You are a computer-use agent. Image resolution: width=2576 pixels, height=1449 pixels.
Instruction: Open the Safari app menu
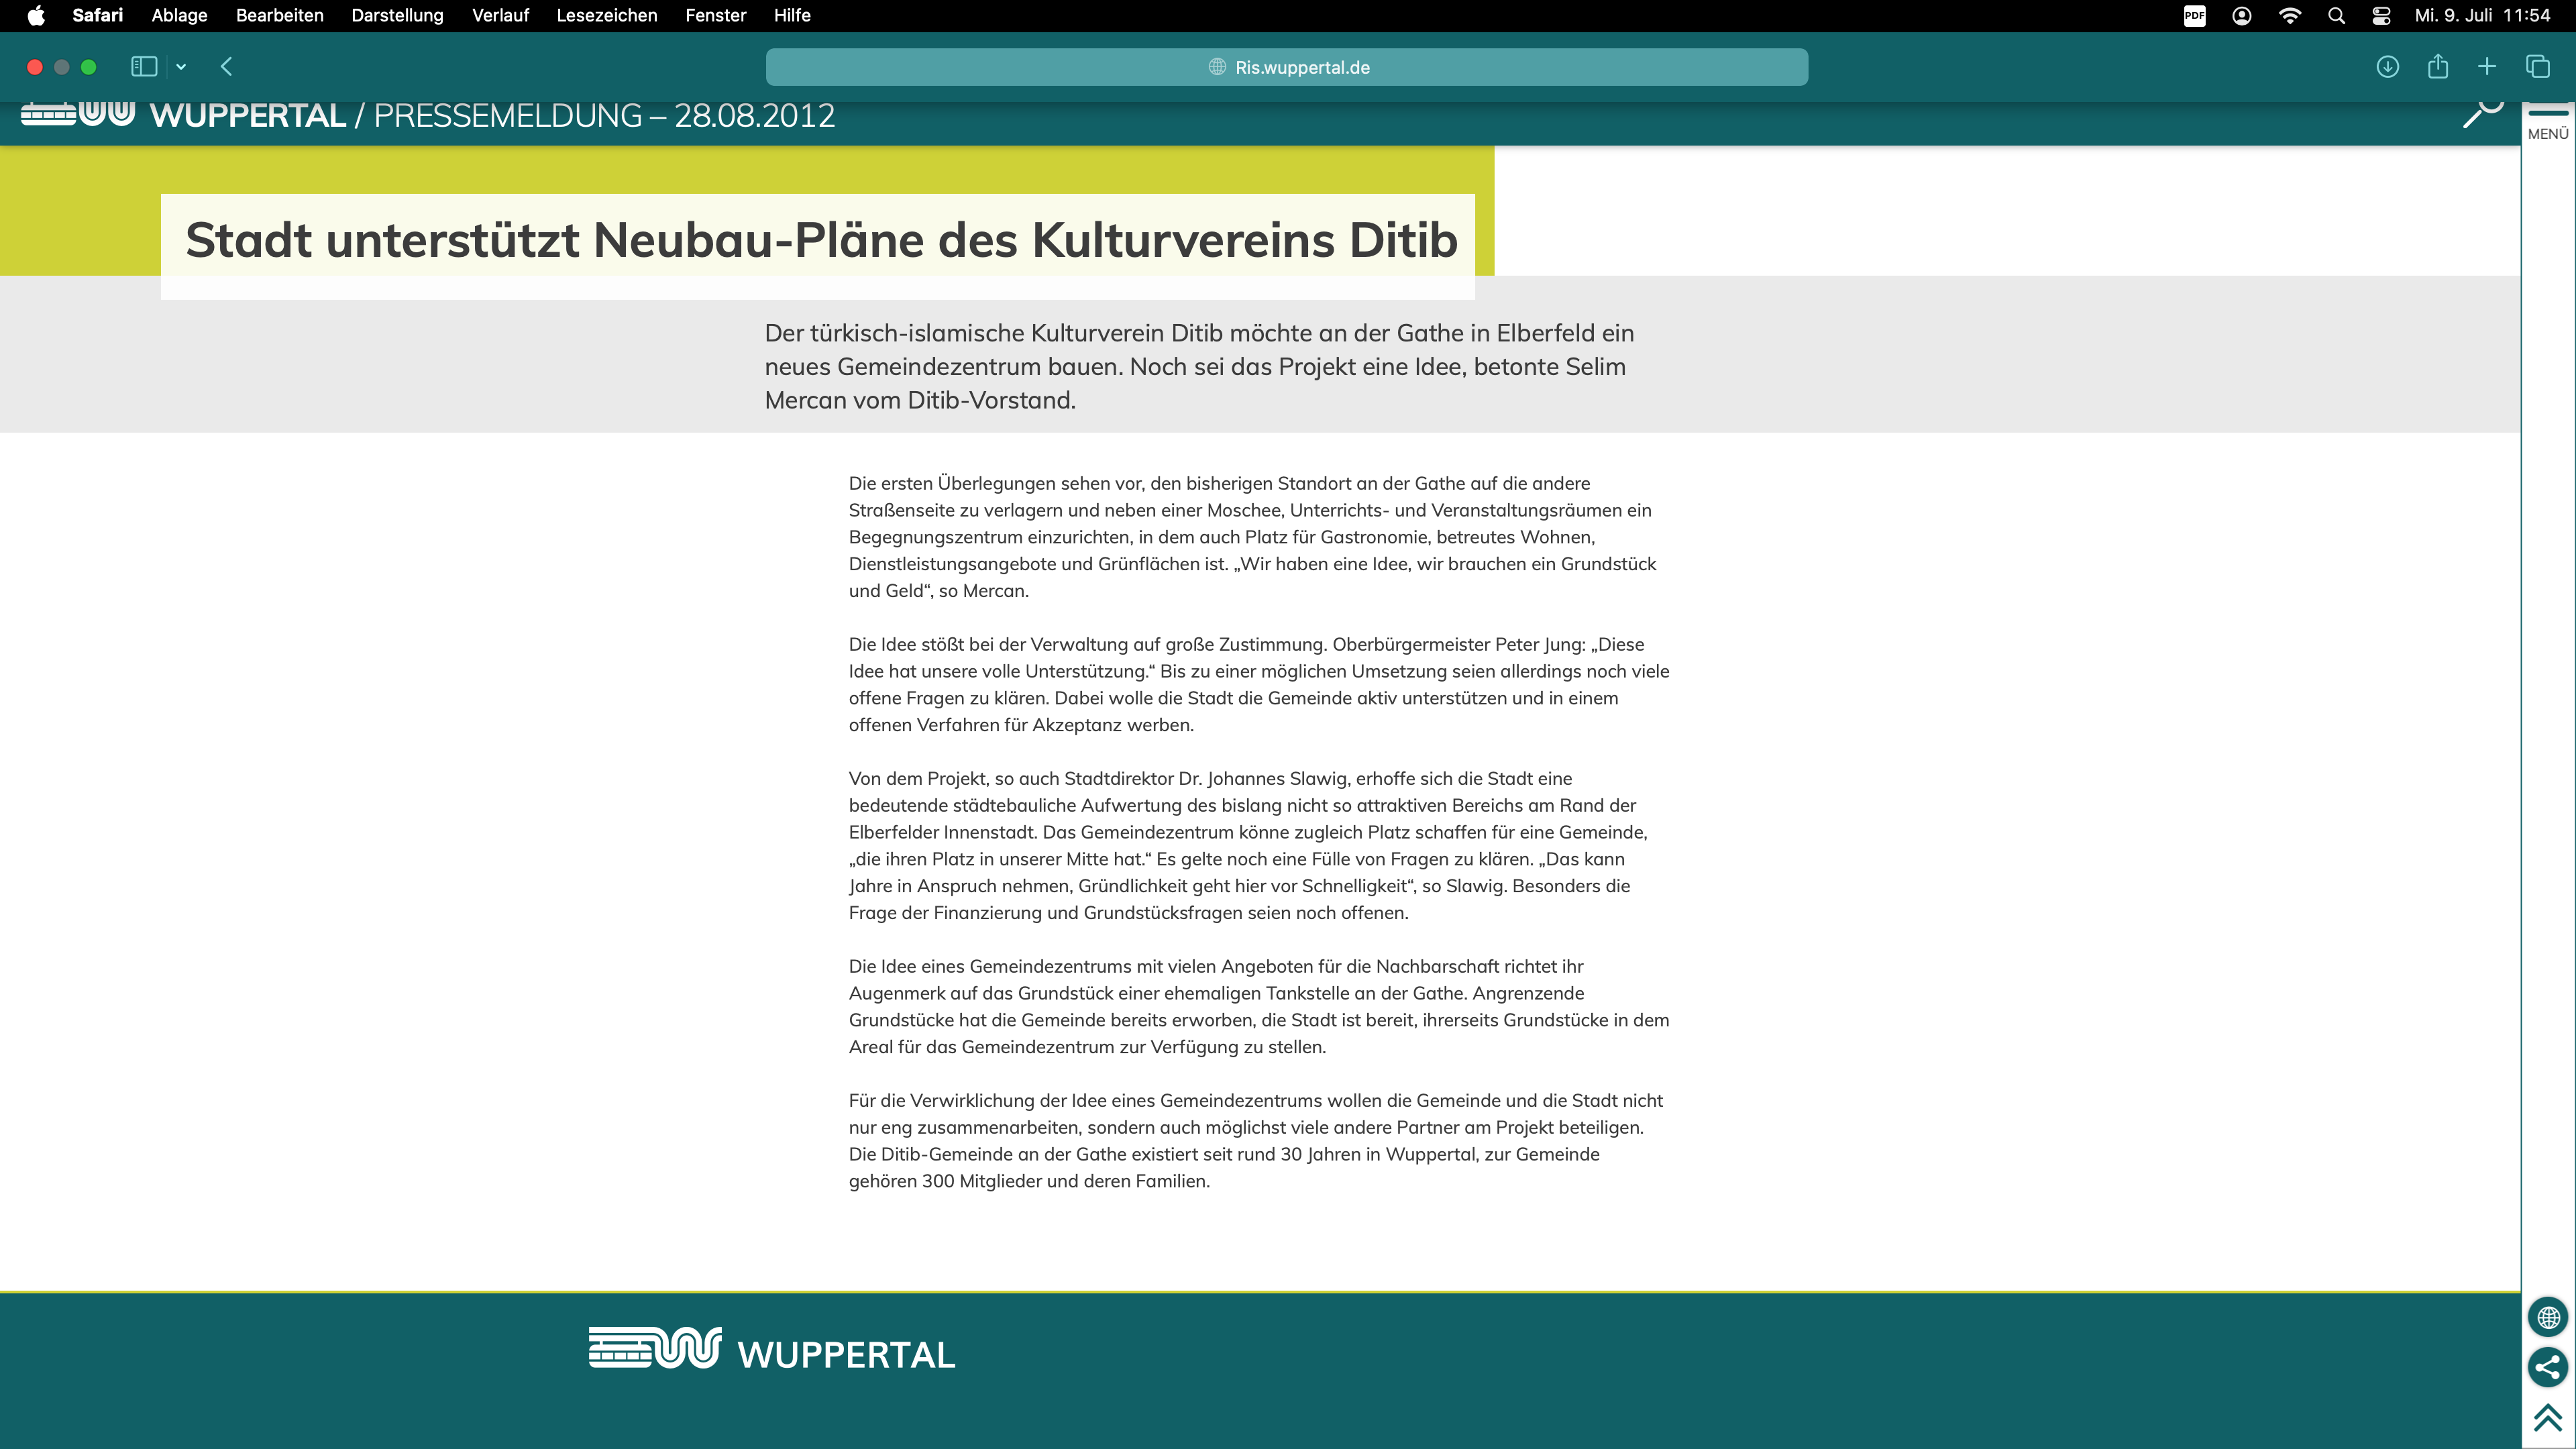[x=97, y=15]
